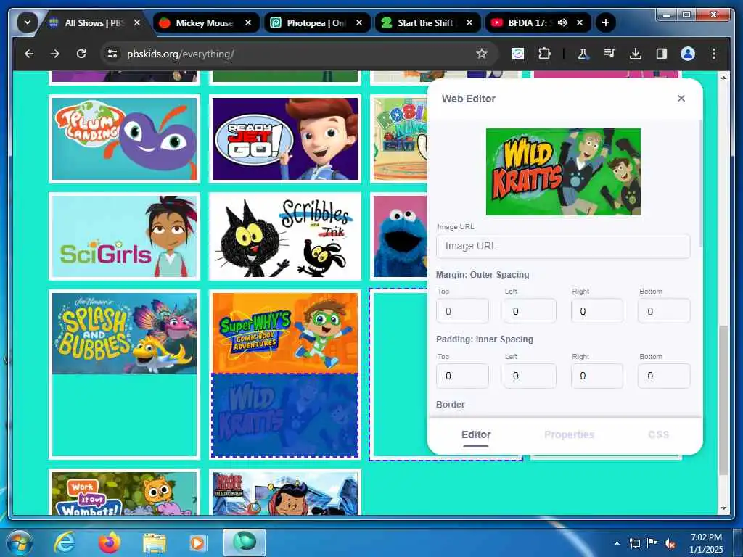This screenshot has width=743, height=557.
Task: Open the Chrome three-dot menu
Action: coord(714,54)
